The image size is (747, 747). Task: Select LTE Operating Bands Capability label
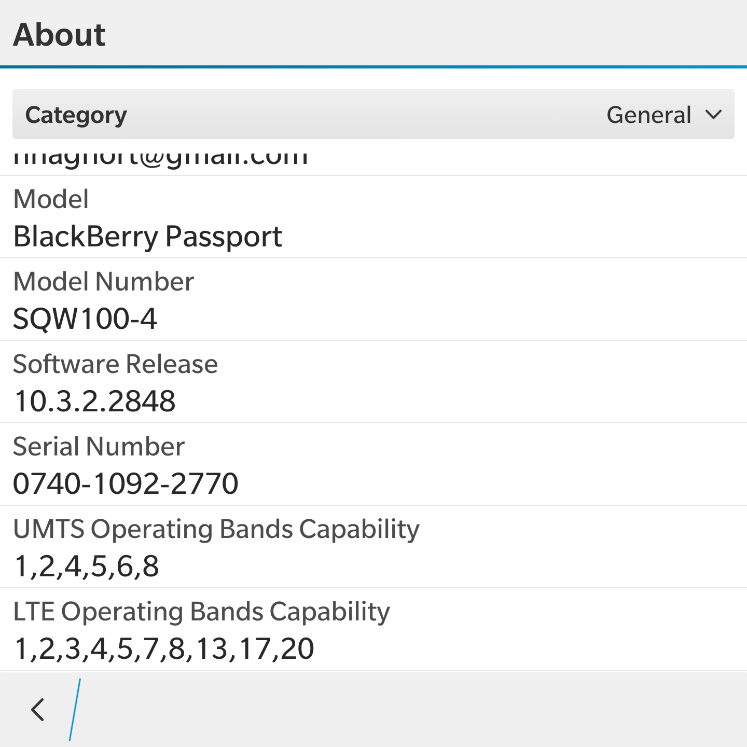(x=201, y=612)
